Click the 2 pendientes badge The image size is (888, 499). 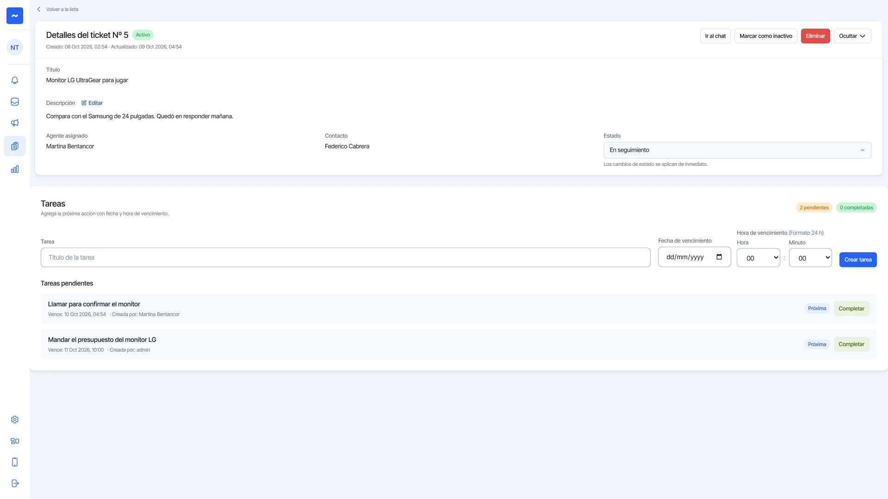point(814,207)
